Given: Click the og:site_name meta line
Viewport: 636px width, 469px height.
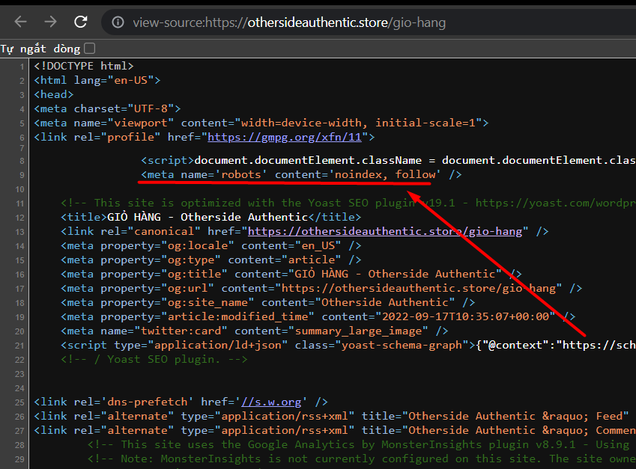Looking at the screenshot, I should tap(267, 302).
